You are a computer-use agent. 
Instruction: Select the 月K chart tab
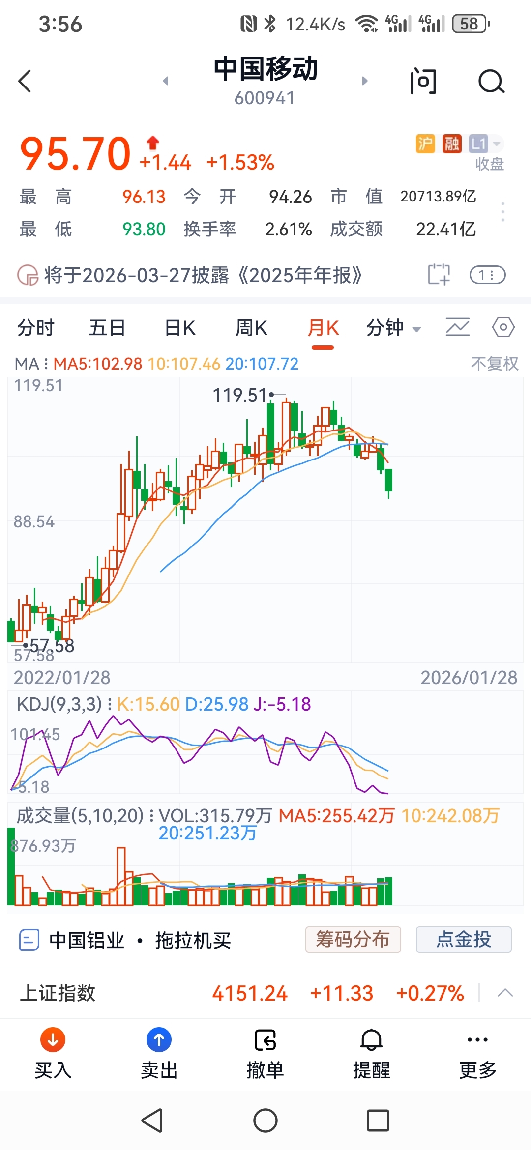tap(323, 328)
